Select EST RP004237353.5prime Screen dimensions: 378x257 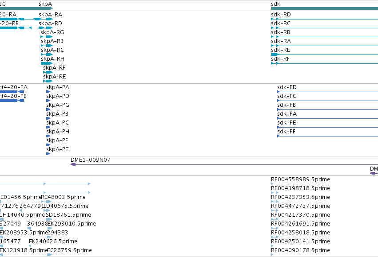coord(300,197)
